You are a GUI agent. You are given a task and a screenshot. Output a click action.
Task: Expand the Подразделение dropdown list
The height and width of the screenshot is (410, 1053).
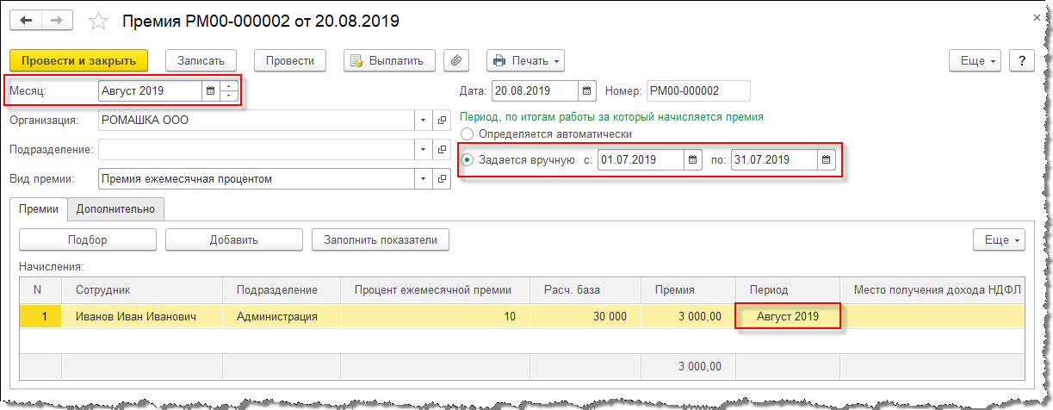pyautogui.click(x=424, y=150)
